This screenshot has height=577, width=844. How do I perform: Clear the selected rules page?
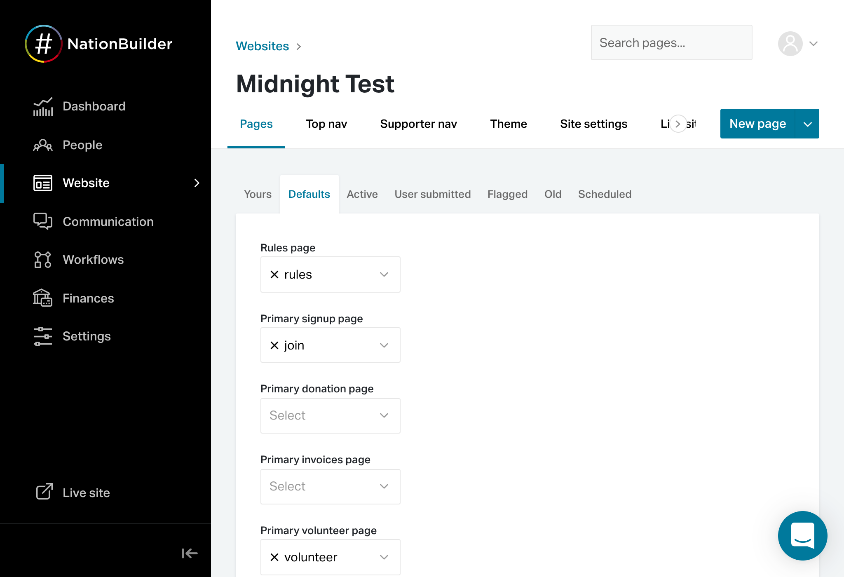pyautogui.click(x=275, y=275)
